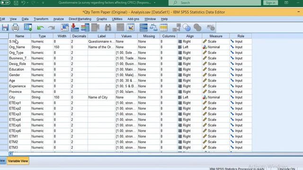The height and width of the screenshot is (170, 303).
Task: Click the Role column header
Action: (241, 36)
